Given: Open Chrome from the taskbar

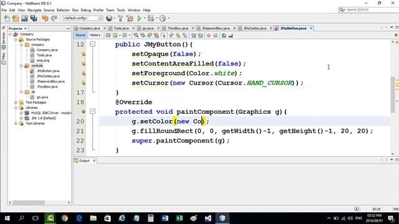Looking at the screenshot, I should 65,218.
